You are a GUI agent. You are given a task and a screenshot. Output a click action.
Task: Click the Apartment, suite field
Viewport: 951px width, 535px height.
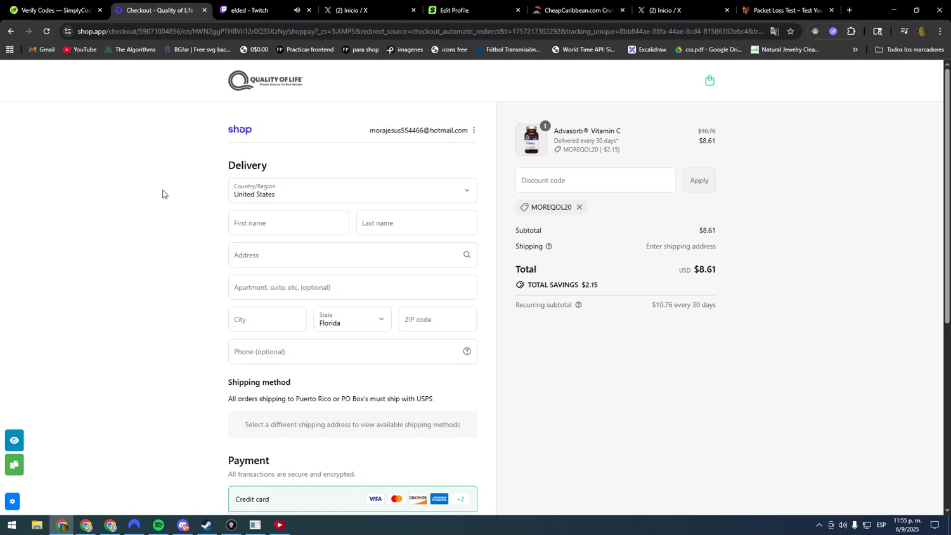click(353, 287)
